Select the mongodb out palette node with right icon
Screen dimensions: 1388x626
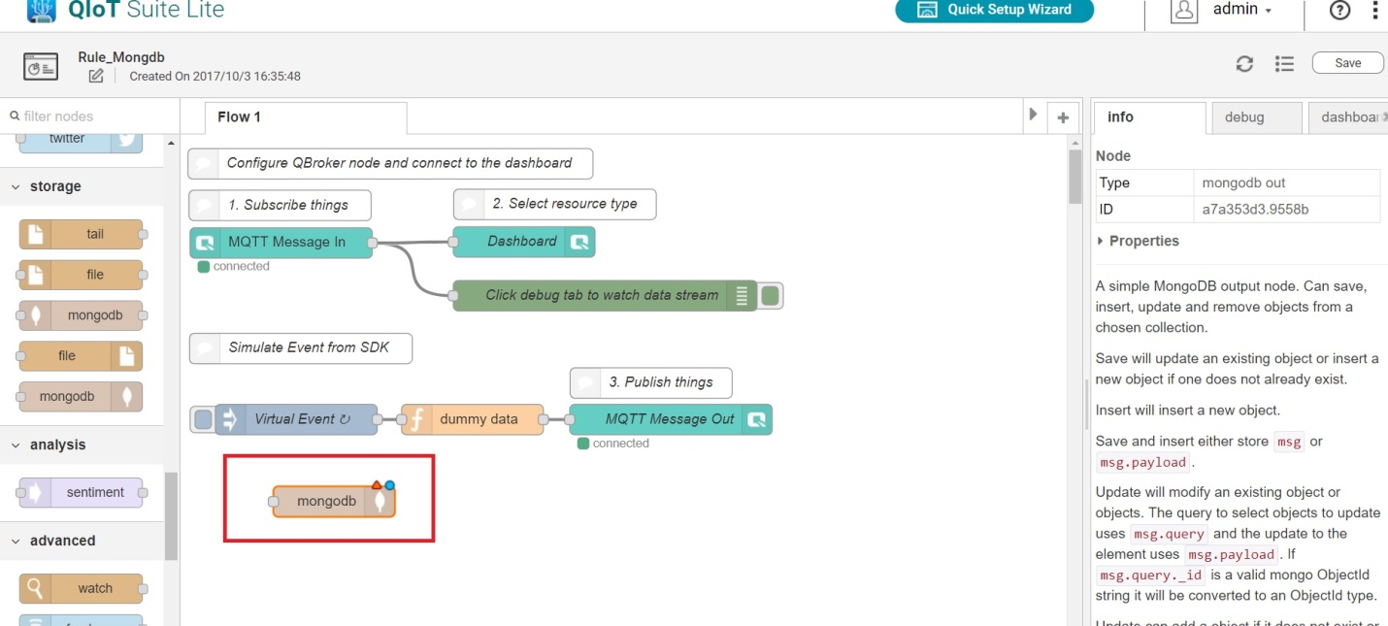click(81, 397)
